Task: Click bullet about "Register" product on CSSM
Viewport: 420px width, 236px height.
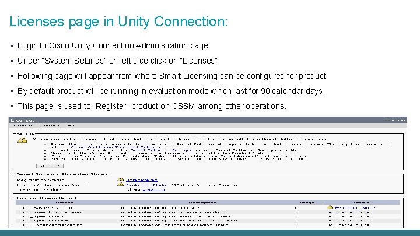Action: 152,106
